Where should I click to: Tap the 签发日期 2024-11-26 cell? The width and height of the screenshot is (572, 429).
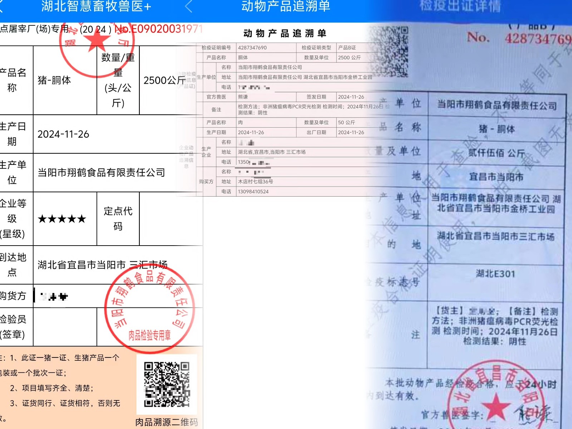351,97
